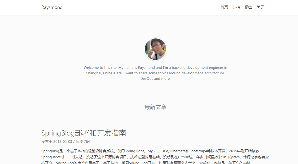Click the 发布于 2018-02-03 / 阅读 764 line
Screen dimensions: 298x164
pos(66,142)
